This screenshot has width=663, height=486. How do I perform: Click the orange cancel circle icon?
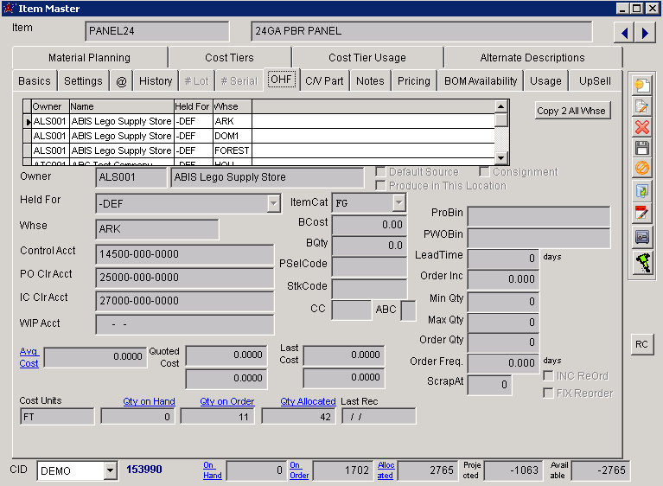641,169
